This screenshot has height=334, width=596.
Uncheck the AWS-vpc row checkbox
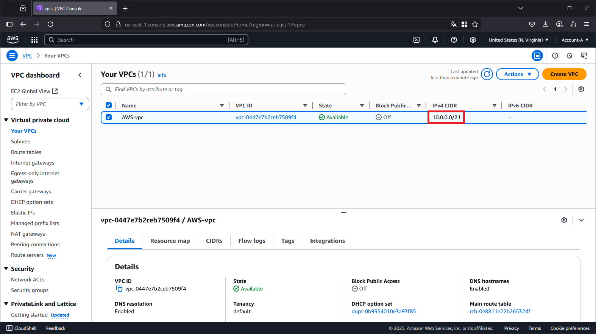pyautogui.click(x=109, y=117)
